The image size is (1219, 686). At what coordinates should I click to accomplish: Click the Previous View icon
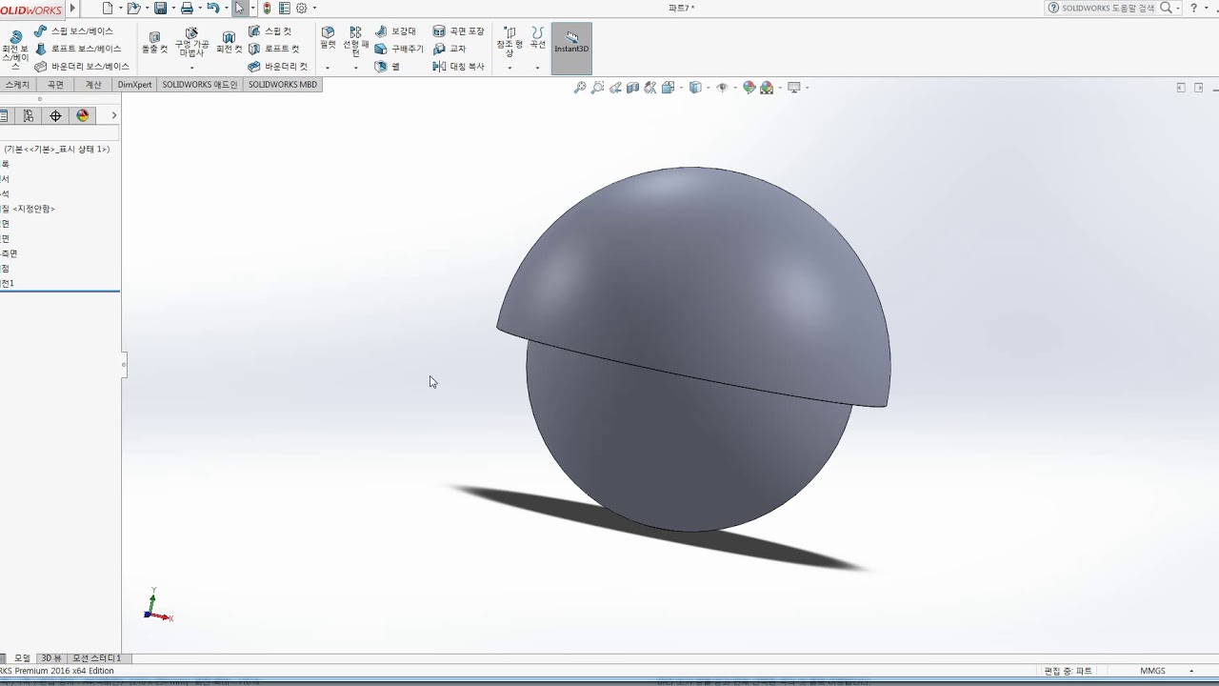tap(615, 88)
